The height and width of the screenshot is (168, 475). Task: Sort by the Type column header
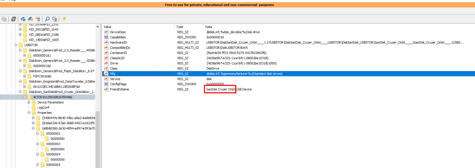click(x=189, y=26)
